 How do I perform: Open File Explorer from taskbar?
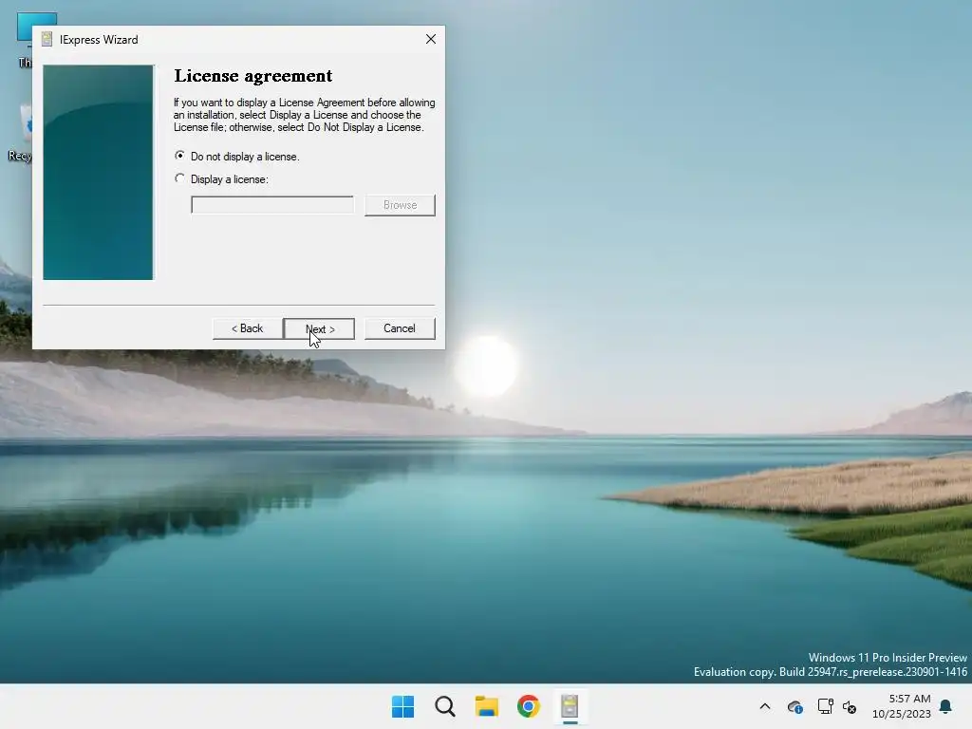[x=487, y=706]
